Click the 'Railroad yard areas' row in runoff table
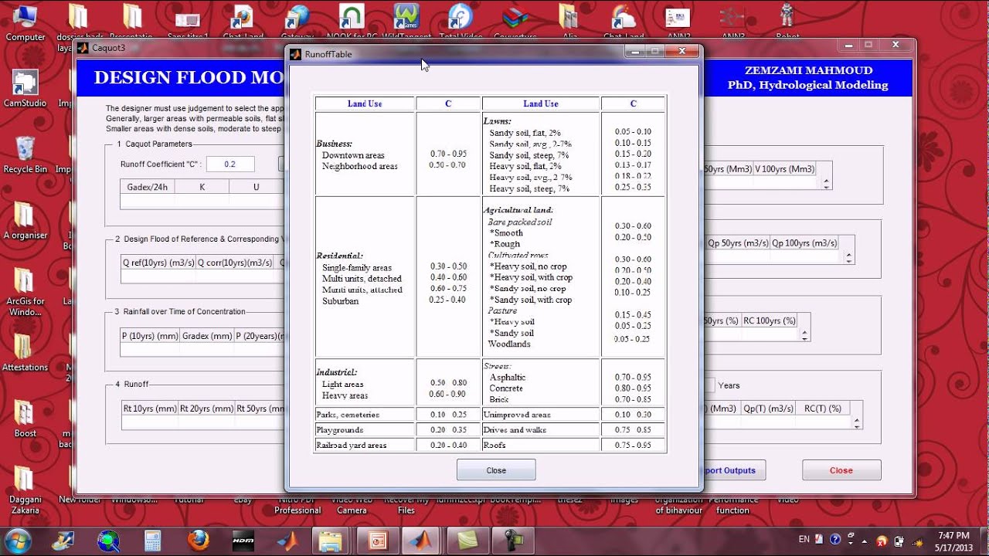989x556 pixels. tap(352, 445)
